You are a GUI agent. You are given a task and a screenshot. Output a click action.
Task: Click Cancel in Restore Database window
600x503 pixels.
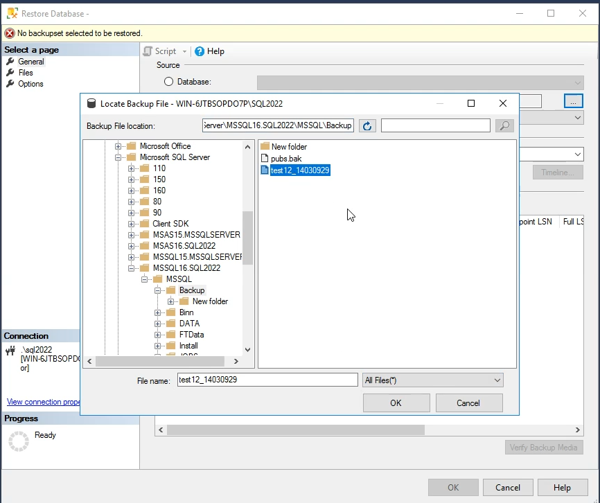coord(508,487)
